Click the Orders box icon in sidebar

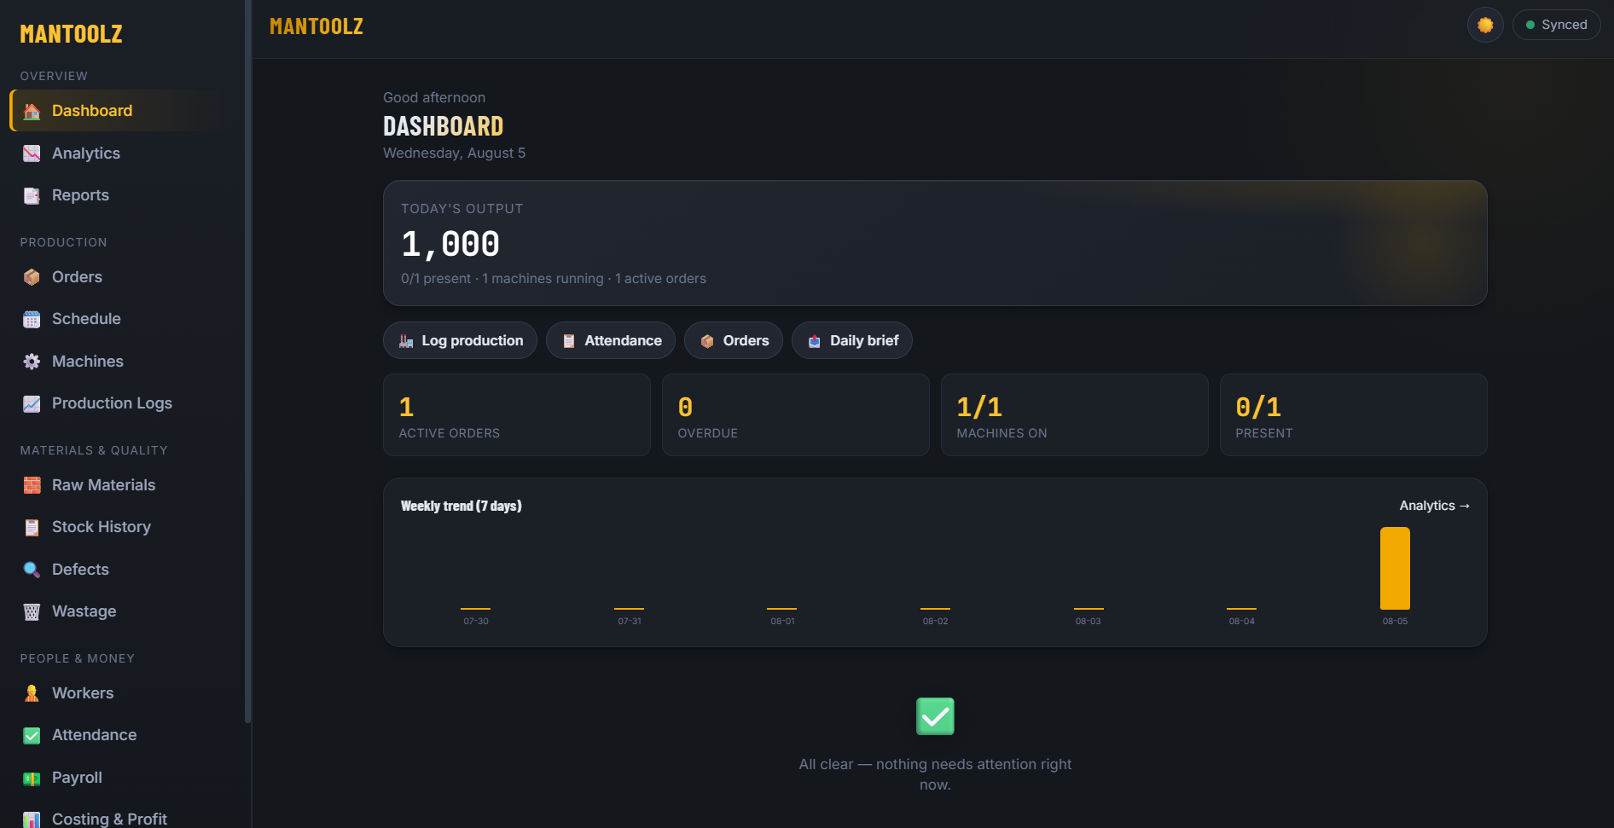(x=32, y=277)
